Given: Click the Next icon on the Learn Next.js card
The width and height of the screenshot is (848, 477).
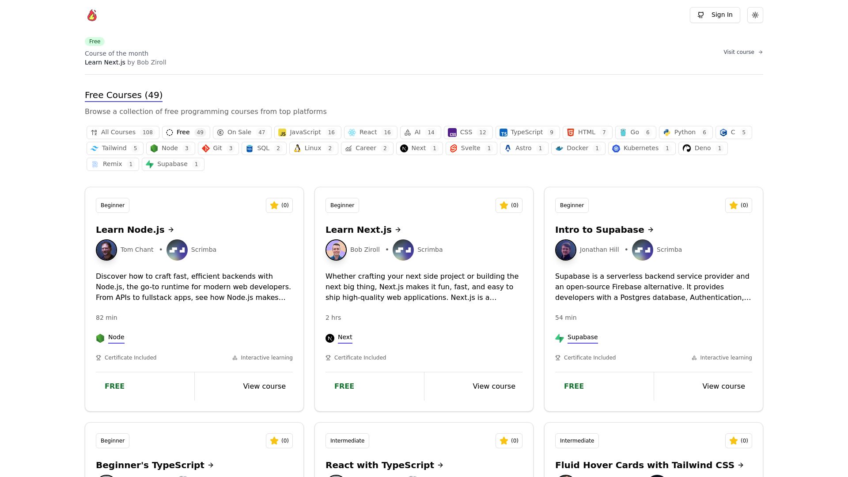Looking at the screenshot, I should pos(330,338).
